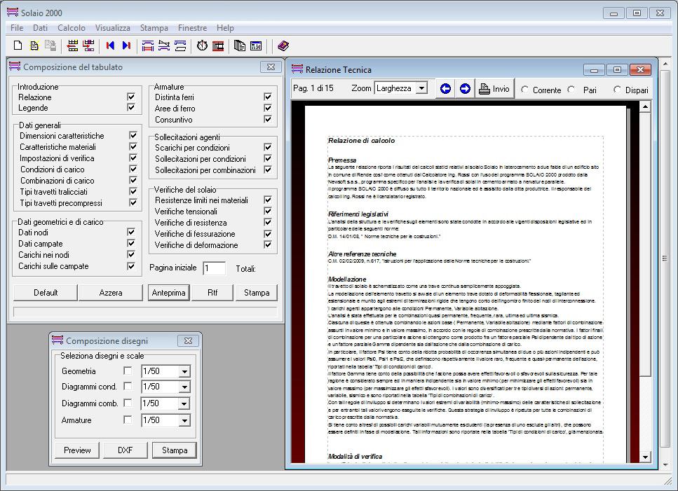Click the beam with dotted ruler toolbar icon
This screenshot has height=491, width=678.
(x=180, y=46)
